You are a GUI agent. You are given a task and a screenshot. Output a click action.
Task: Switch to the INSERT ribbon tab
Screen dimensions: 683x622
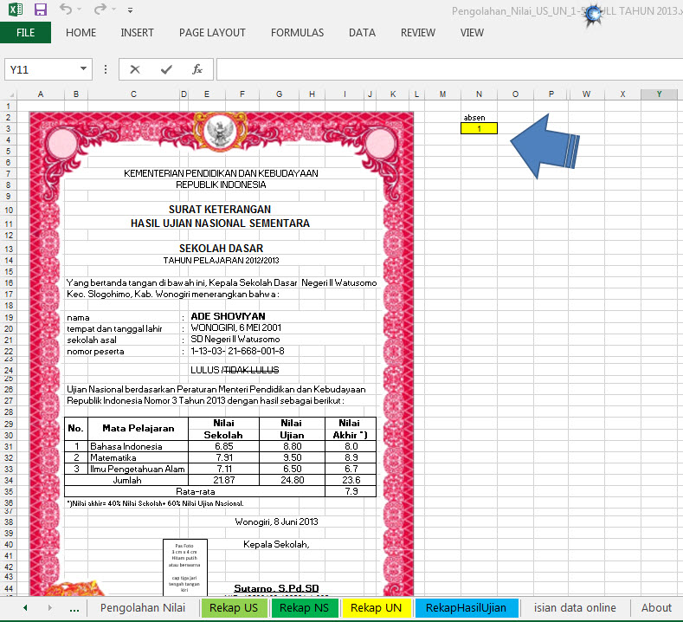pyautogui.click(x=138, y=33)
